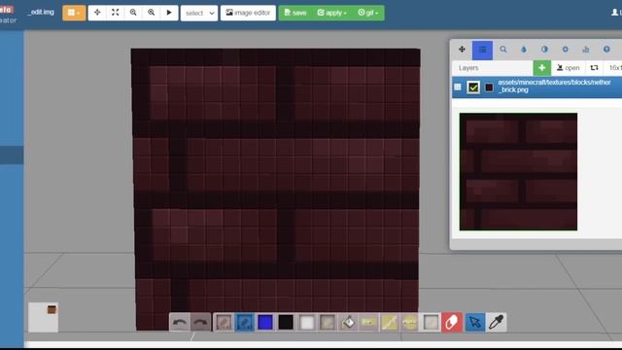Pick the white color swatch
The height and width of the screenshot is (350, 622).
point(307,322)
